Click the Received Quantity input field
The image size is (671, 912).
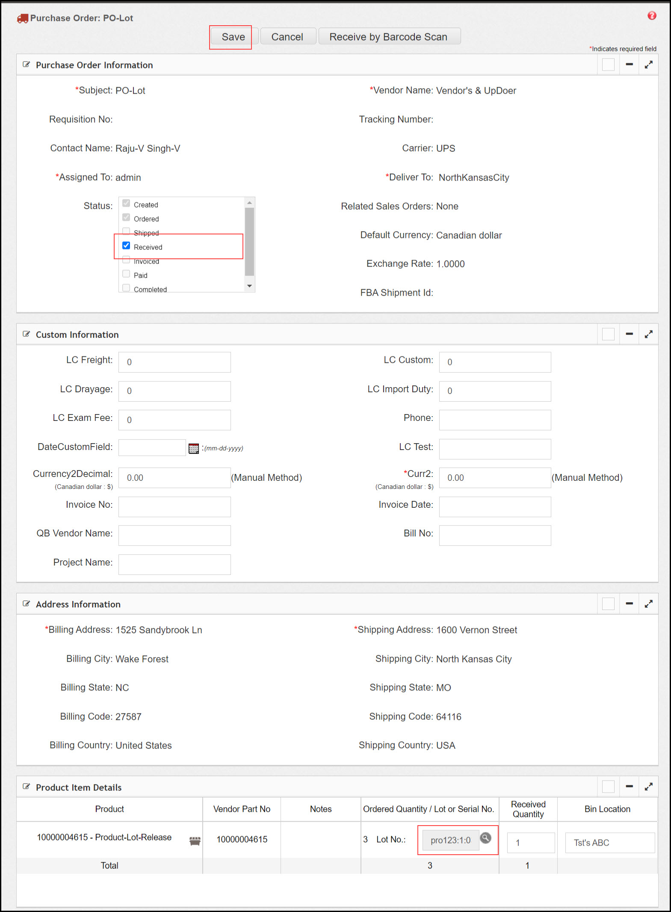[531, 843]
